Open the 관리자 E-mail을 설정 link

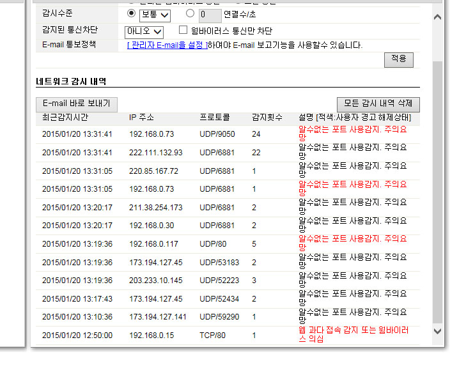coord(167,45)
